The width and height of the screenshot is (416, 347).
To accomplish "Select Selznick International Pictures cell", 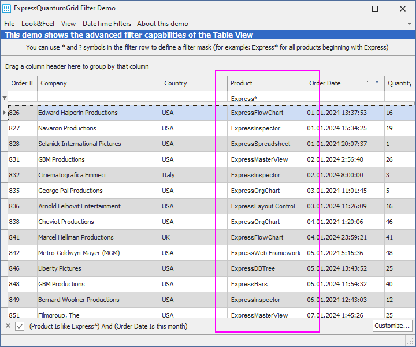I will click(99, 144).
